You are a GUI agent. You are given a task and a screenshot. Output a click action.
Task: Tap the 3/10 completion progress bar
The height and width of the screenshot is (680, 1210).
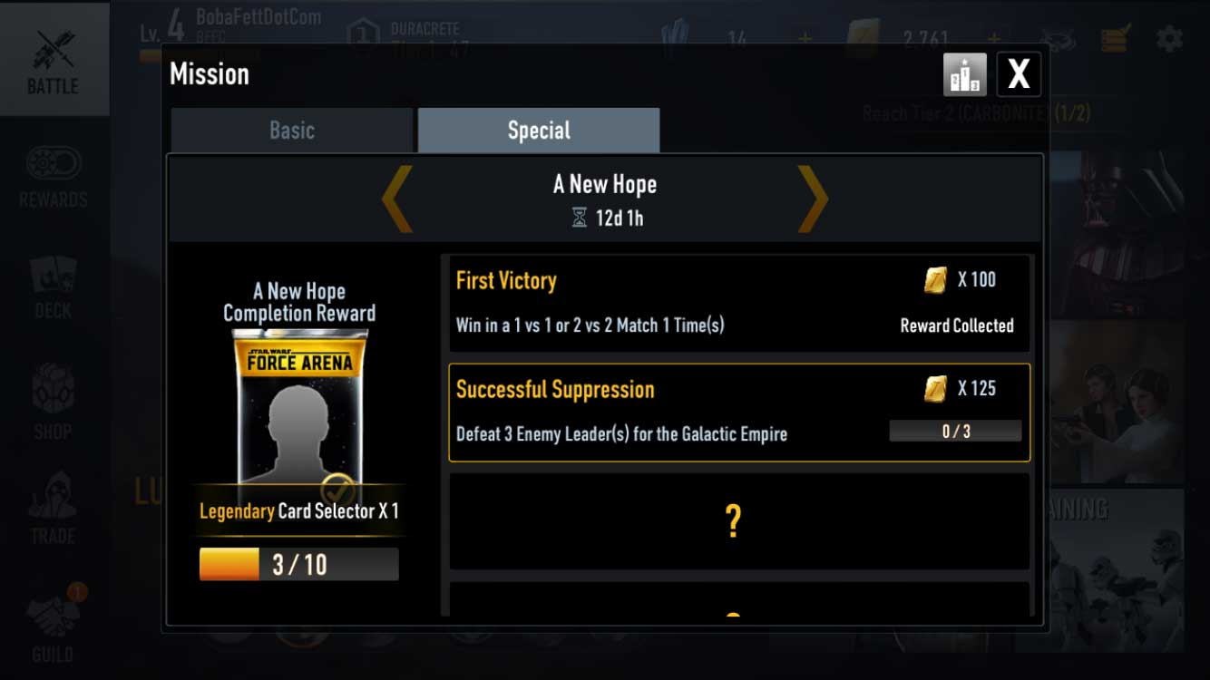click(299, 564)
